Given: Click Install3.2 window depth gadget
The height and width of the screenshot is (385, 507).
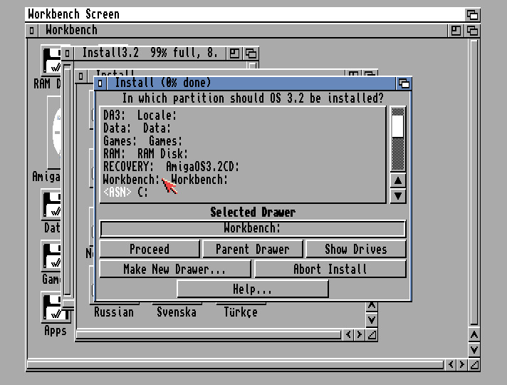Looking at the screenshot, I should coord(251,53).
